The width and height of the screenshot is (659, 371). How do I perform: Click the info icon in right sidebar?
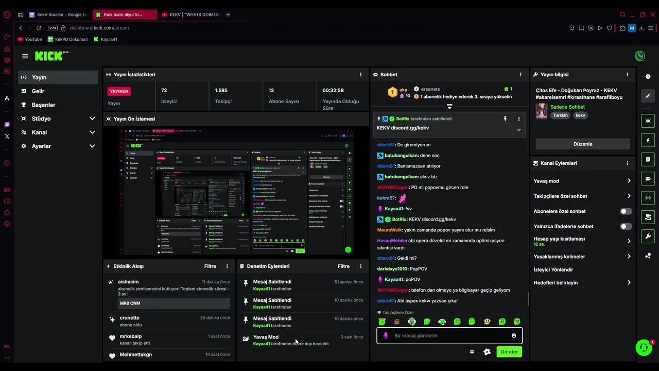[x=648, y=76]
